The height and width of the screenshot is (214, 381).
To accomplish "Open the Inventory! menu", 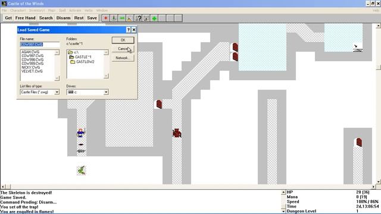I will click(x=37, y=11).
